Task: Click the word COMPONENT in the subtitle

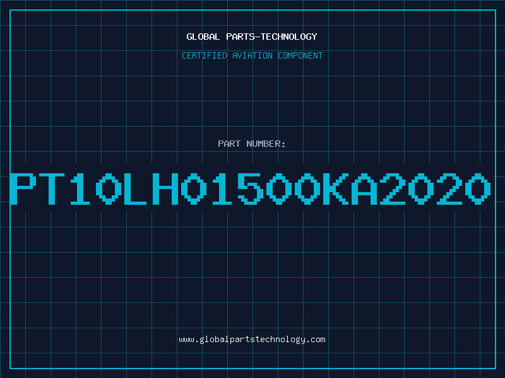Action: click(x=300, y=55)
